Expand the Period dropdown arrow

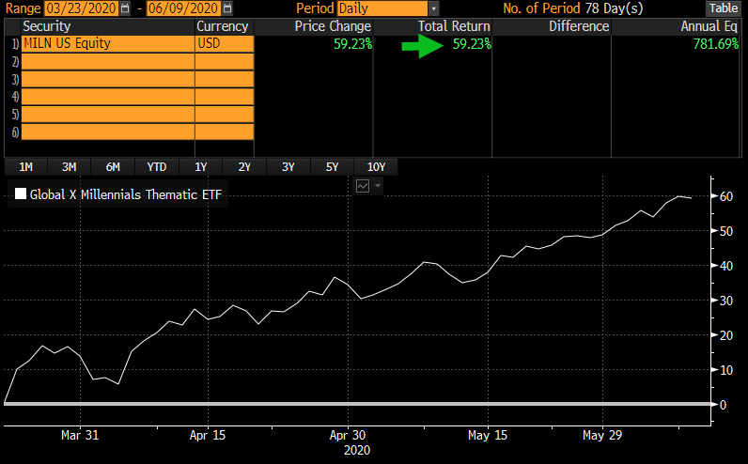[x=433, y=8]
